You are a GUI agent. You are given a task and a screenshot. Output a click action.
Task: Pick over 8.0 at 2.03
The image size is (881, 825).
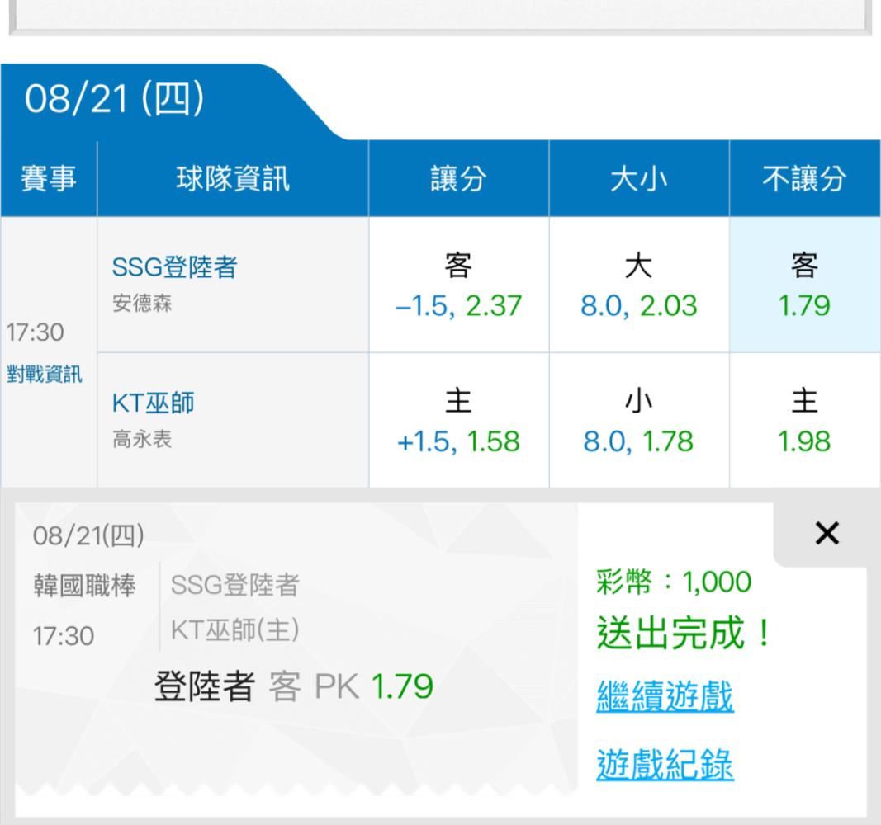pos(639,285)
